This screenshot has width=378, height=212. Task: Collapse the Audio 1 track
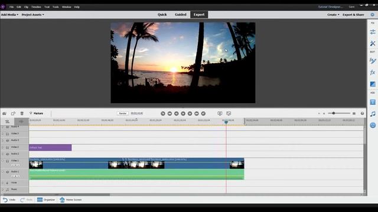[x=2, y=171]
